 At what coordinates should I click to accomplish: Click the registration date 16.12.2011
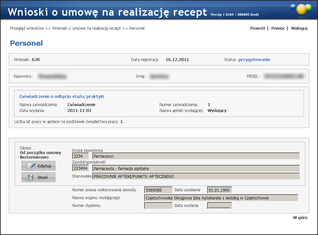[177, 59]
